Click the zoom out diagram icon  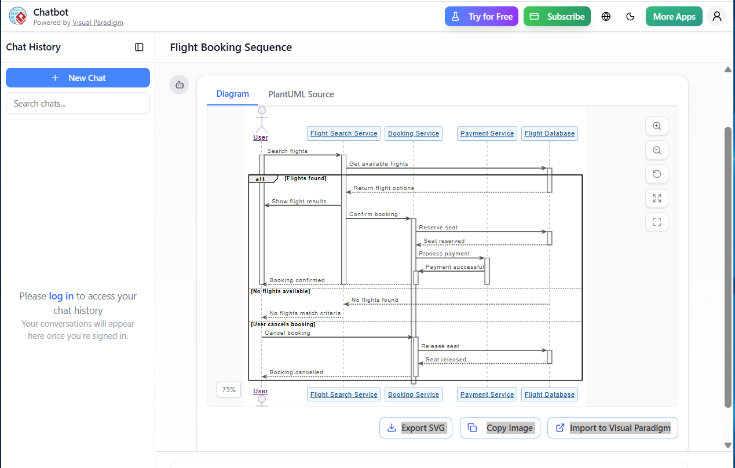click(656, 150)
